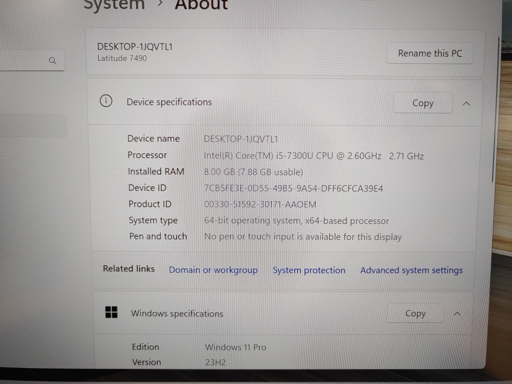
Task: Open Advanced system settings
Action: tap(411, 270)
